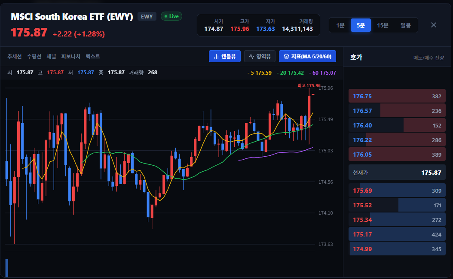Click the 호가 order book heading
The width and height of the screenshot is (453, 279).
click(x=356, y=57)
